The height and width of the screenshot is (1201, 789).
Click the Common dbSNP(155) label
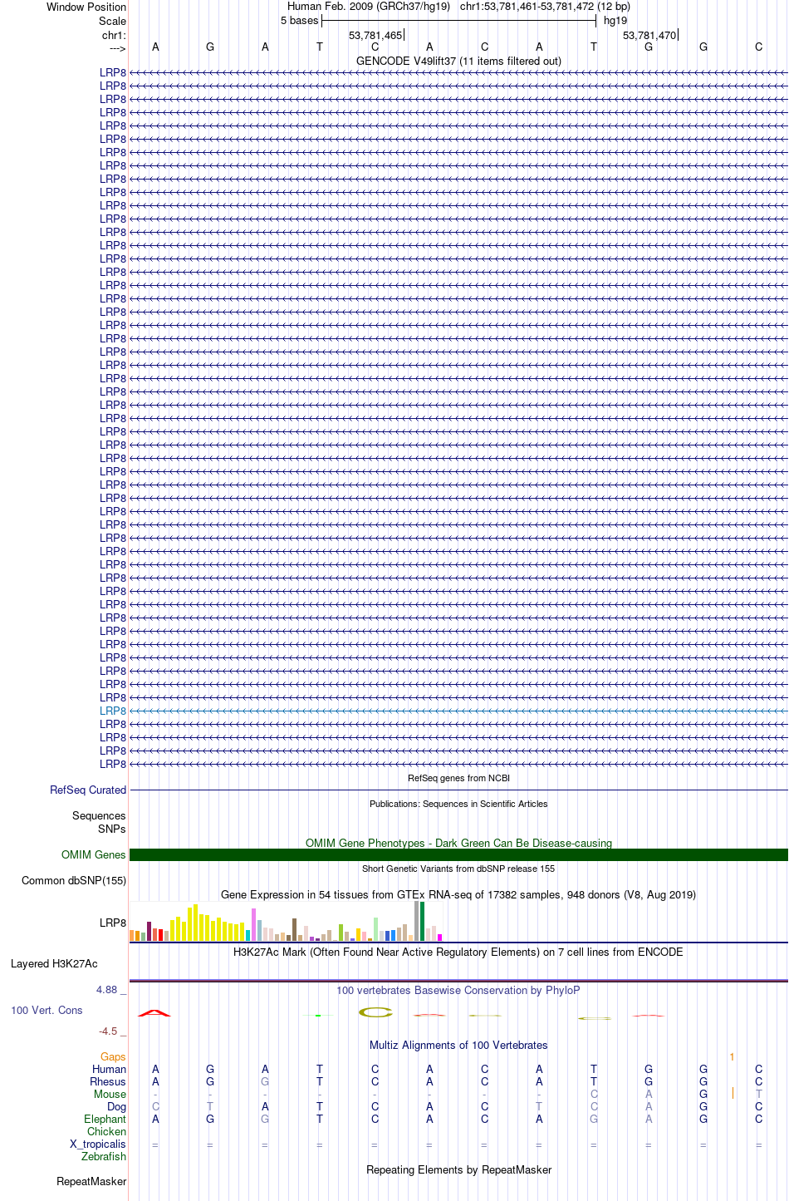[x=74, y=880]
